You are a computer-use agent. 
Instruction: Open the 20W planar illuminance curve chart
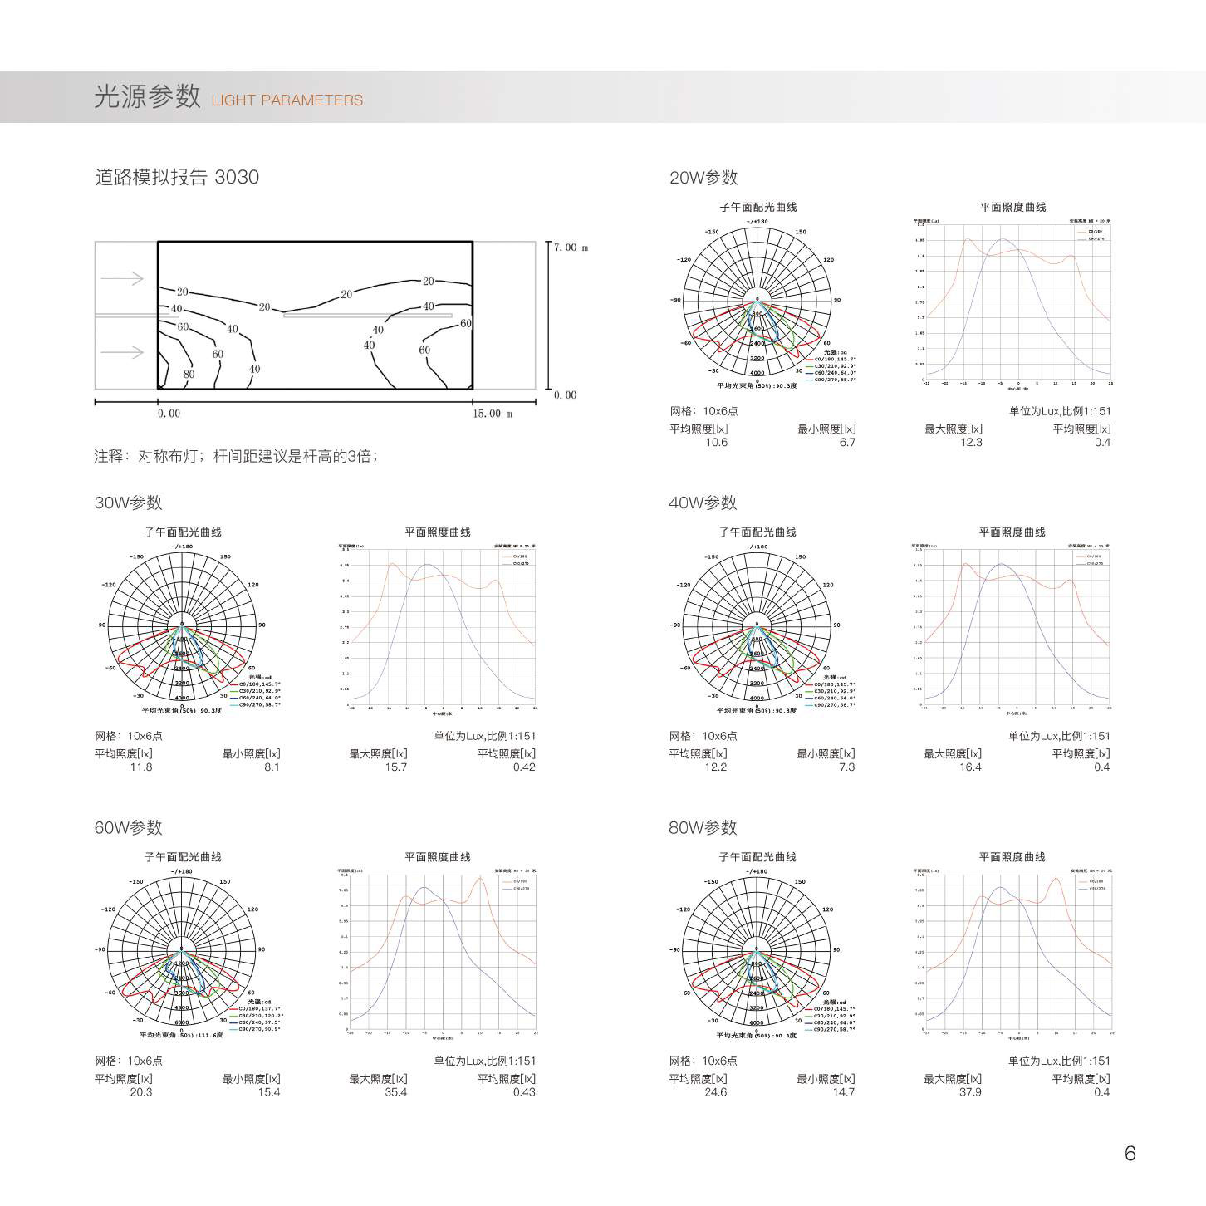(x=1012, y=303)
